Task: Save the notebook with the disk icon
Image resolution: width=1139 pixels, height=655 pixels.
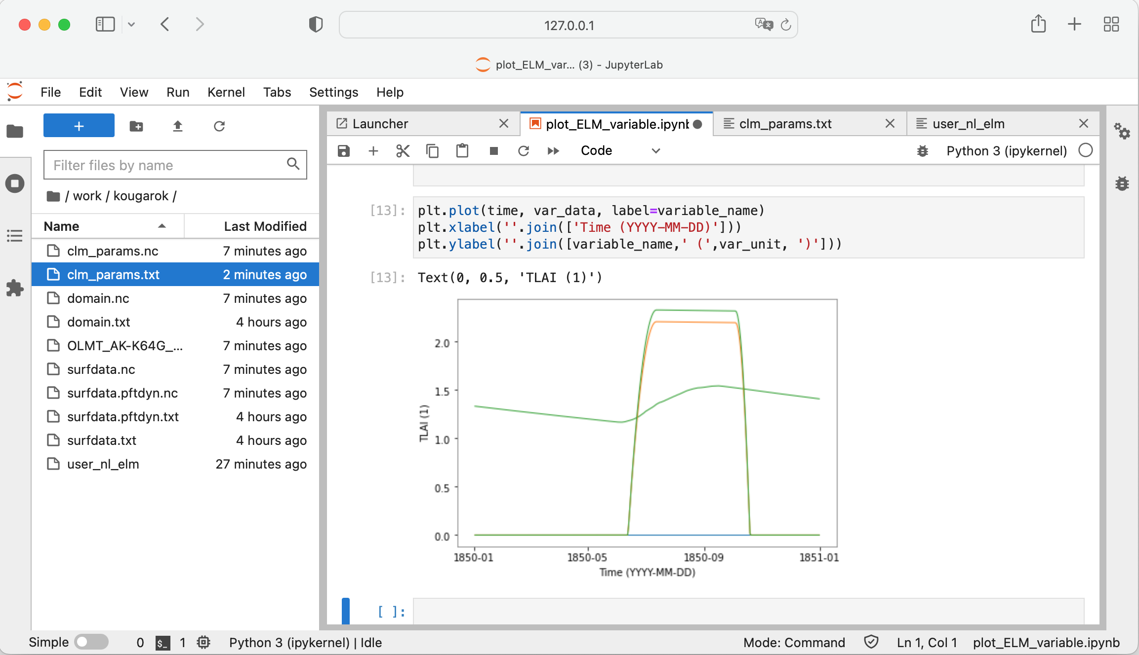Action: 344,151
